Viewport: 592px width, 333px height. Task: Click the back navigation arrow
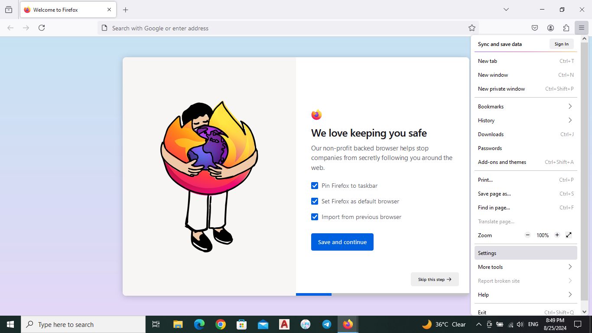pyautogui.click(x=10, y=28)
